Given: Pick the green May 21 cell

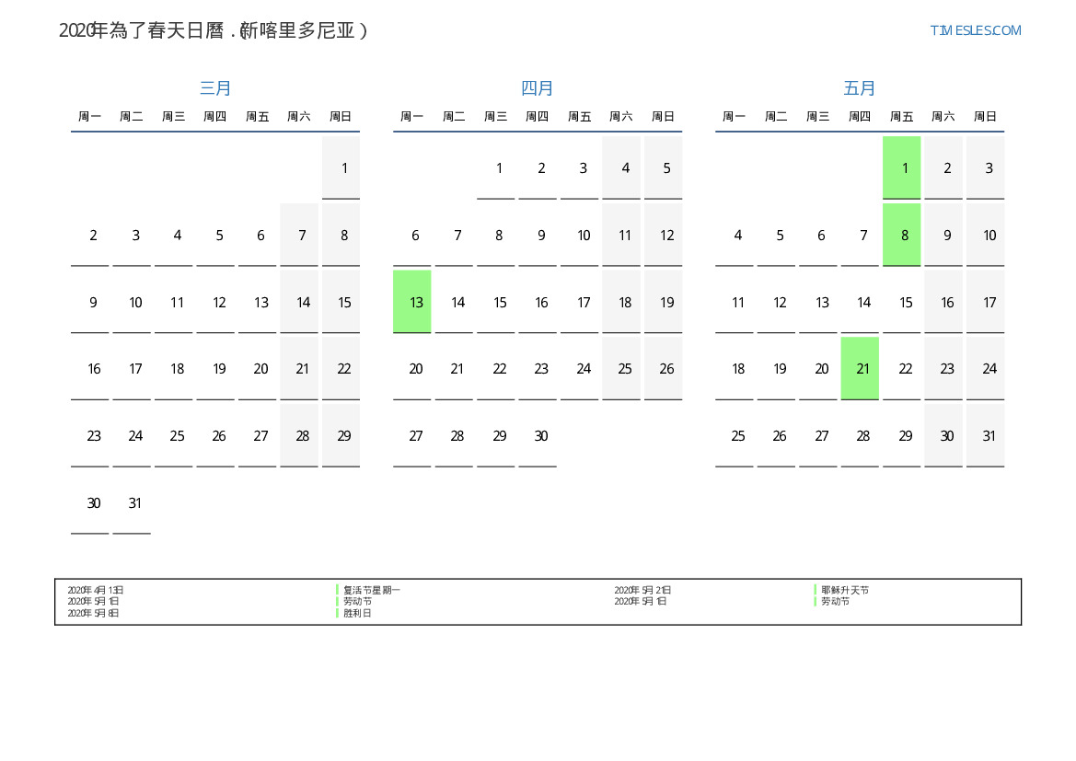Looking at the screenshot, I should (860, 368).
